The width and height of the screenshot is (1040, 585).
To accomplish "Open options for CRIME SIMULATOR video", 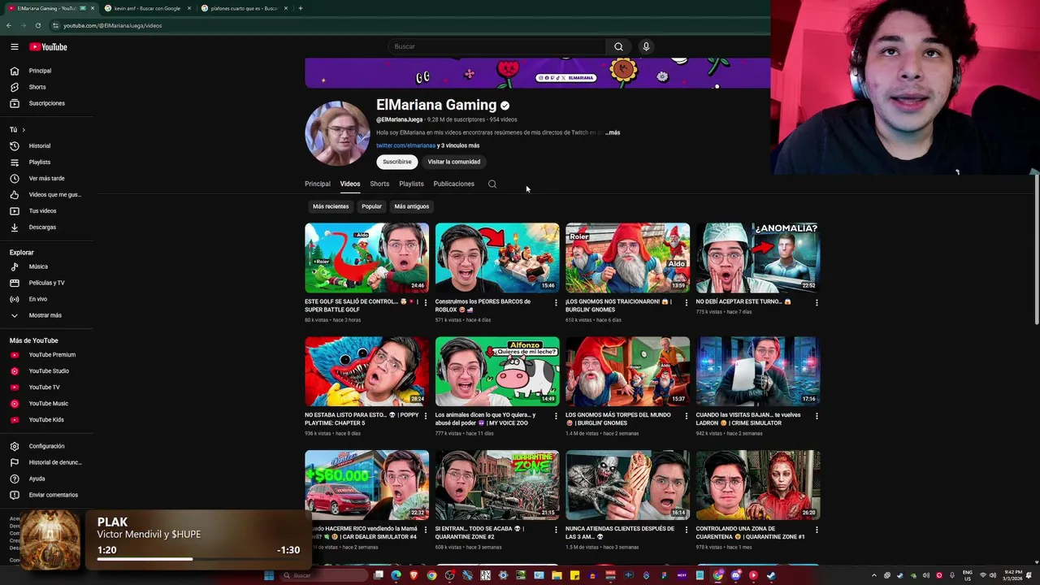I will pyautogui.click(x=817, y=416).
